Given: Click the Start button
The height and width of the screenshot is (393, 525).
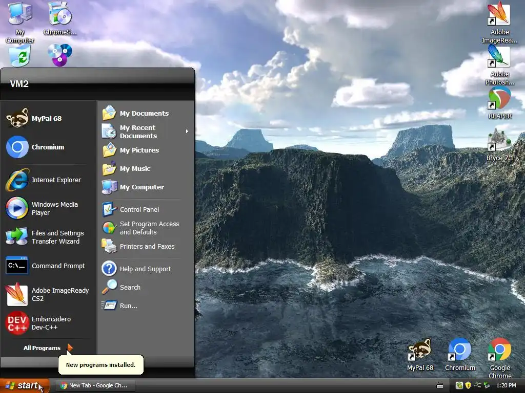Looking at the screenshot, I should point(25,386).
